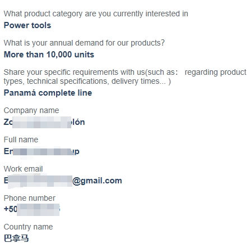Select the blurred company name value

tap(44, 122)
